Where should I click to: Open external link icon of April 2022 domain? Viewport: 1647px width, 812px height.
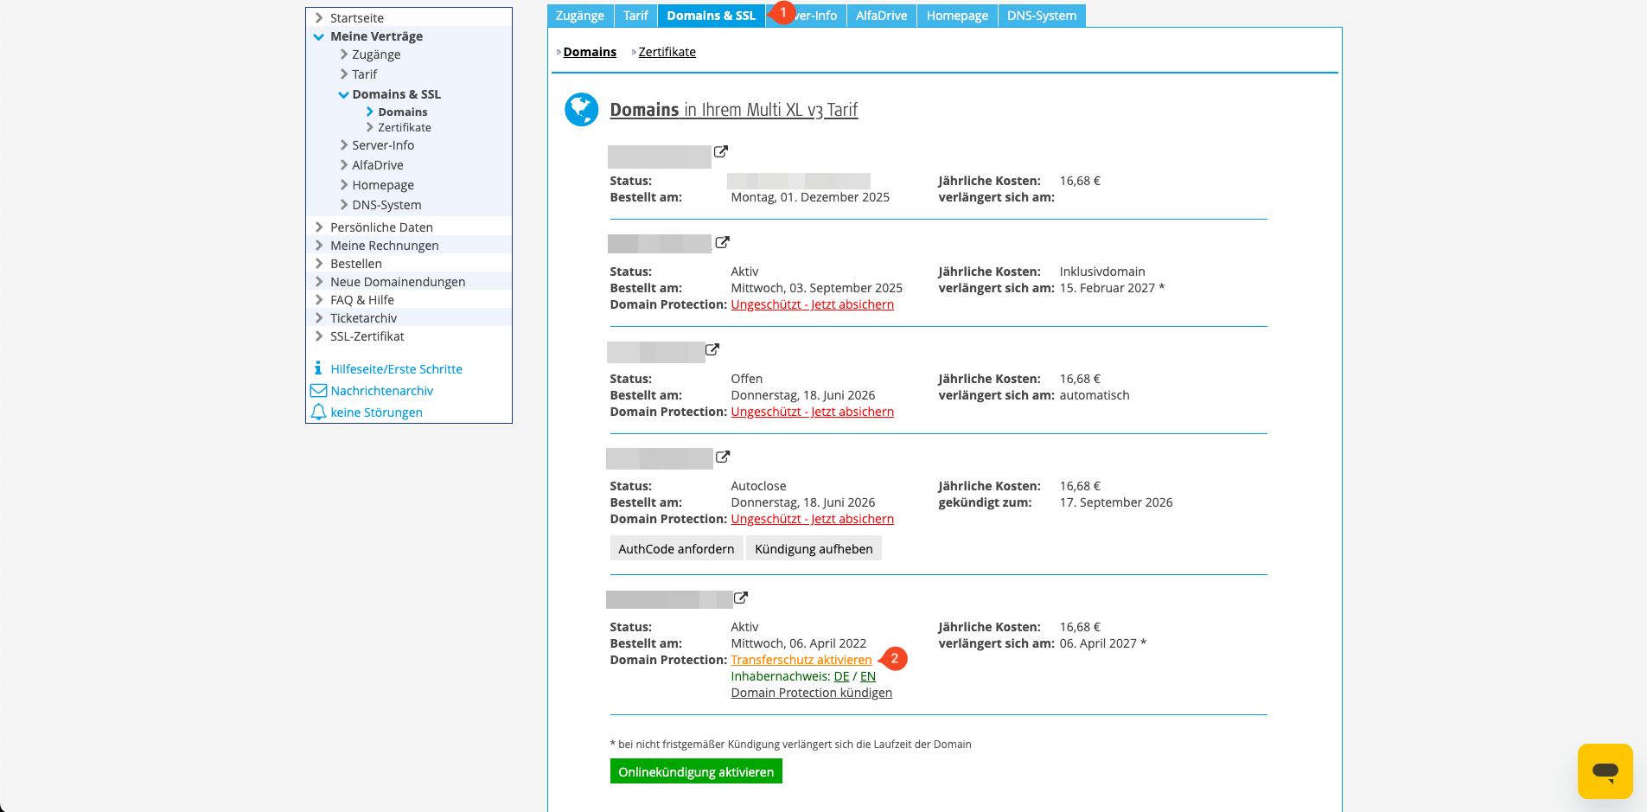click(740, 598)
